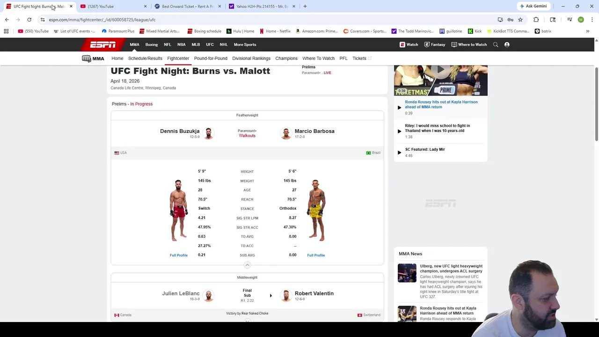Open the Home - Netflix bookmark

[275, 31]
